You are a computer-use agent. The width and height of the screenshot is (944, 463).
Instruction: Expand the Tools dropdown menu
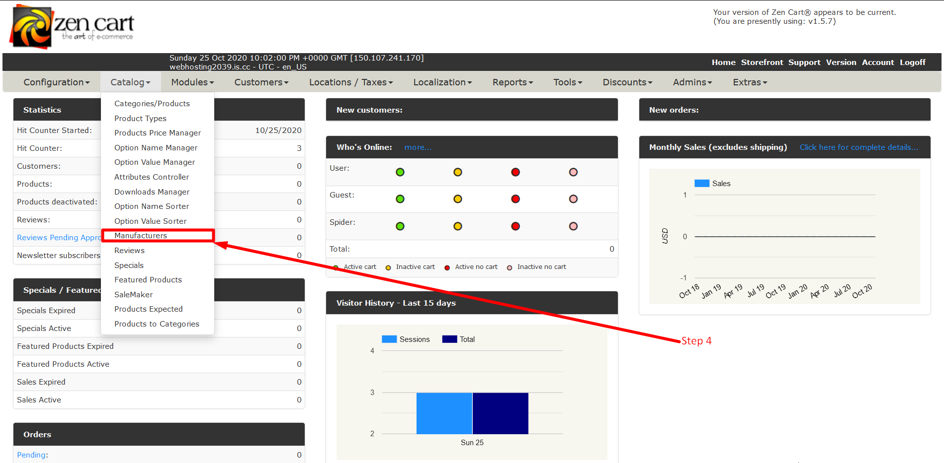tap(568, 82)
